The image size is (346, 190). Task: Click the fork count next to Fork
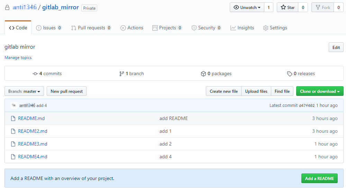[x=338, y=8]
